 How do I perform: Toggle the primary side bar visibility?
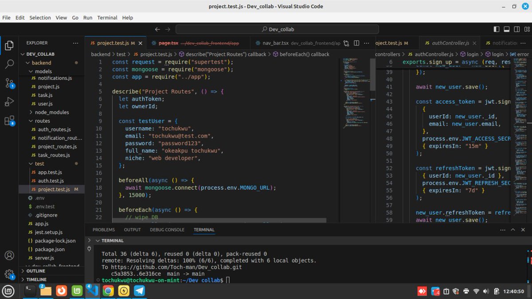[497, 29]
